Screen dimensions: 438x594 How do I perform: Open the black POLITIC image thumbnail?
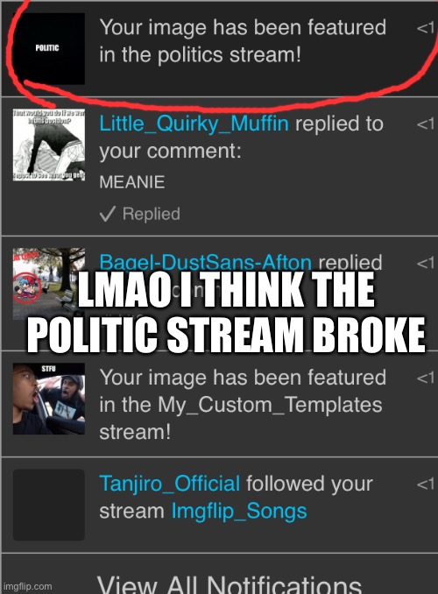[49, 48]
